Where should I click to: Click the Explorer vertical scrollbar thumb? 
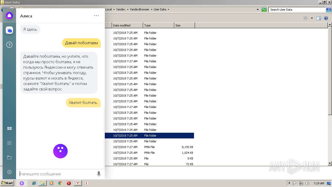click(x=330, y=71)
